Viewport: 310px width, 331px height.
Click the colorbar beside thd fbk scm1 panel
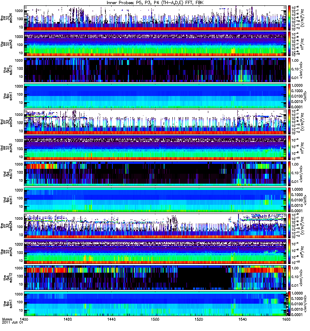(x=290, y=200)
